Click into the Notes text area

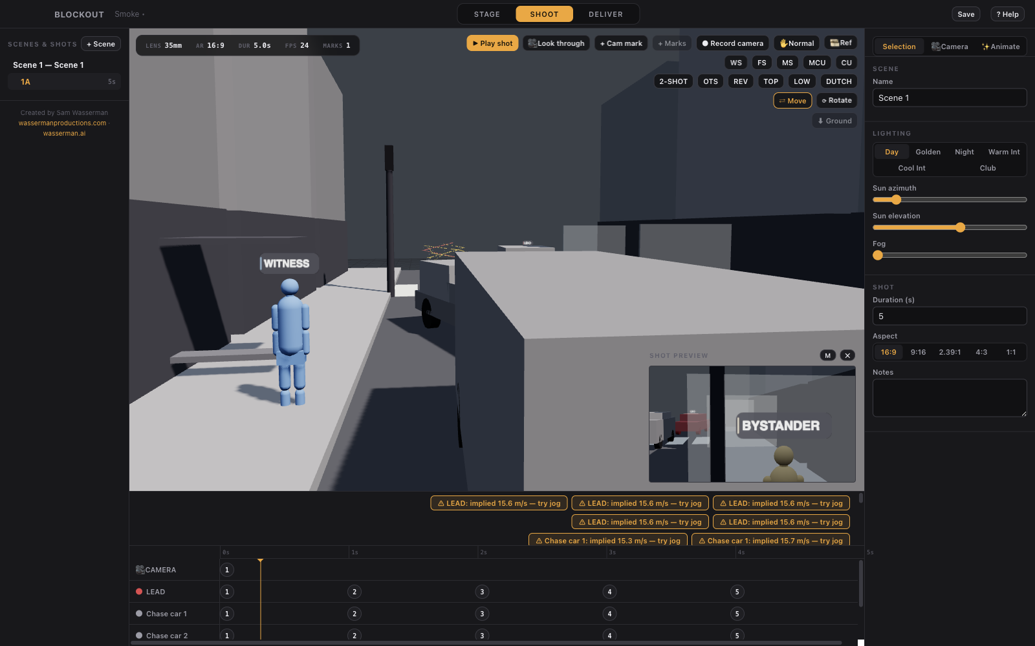pyautogui.click(x=950, y=398)
